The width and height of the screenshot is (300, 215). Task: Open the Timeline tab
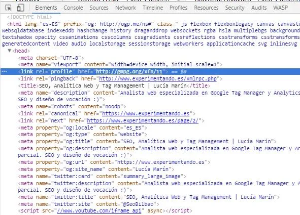point(153,8)
